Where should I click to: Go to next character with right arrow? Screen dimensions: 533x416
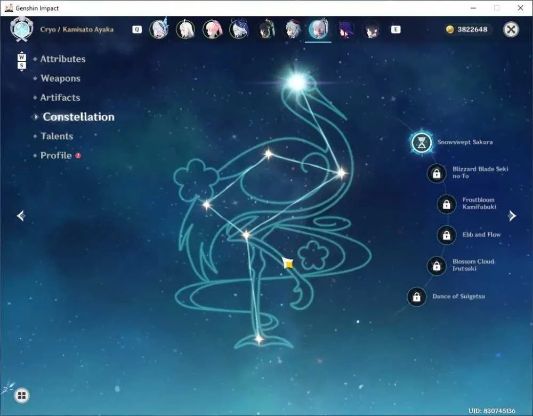tap(512, 215)
